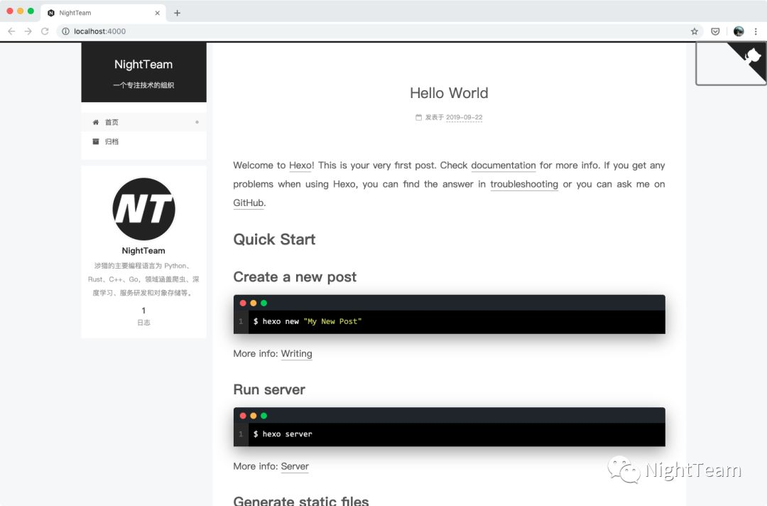
Task: Click the calendar icon beside 发表于
Action: pos(419,117)
